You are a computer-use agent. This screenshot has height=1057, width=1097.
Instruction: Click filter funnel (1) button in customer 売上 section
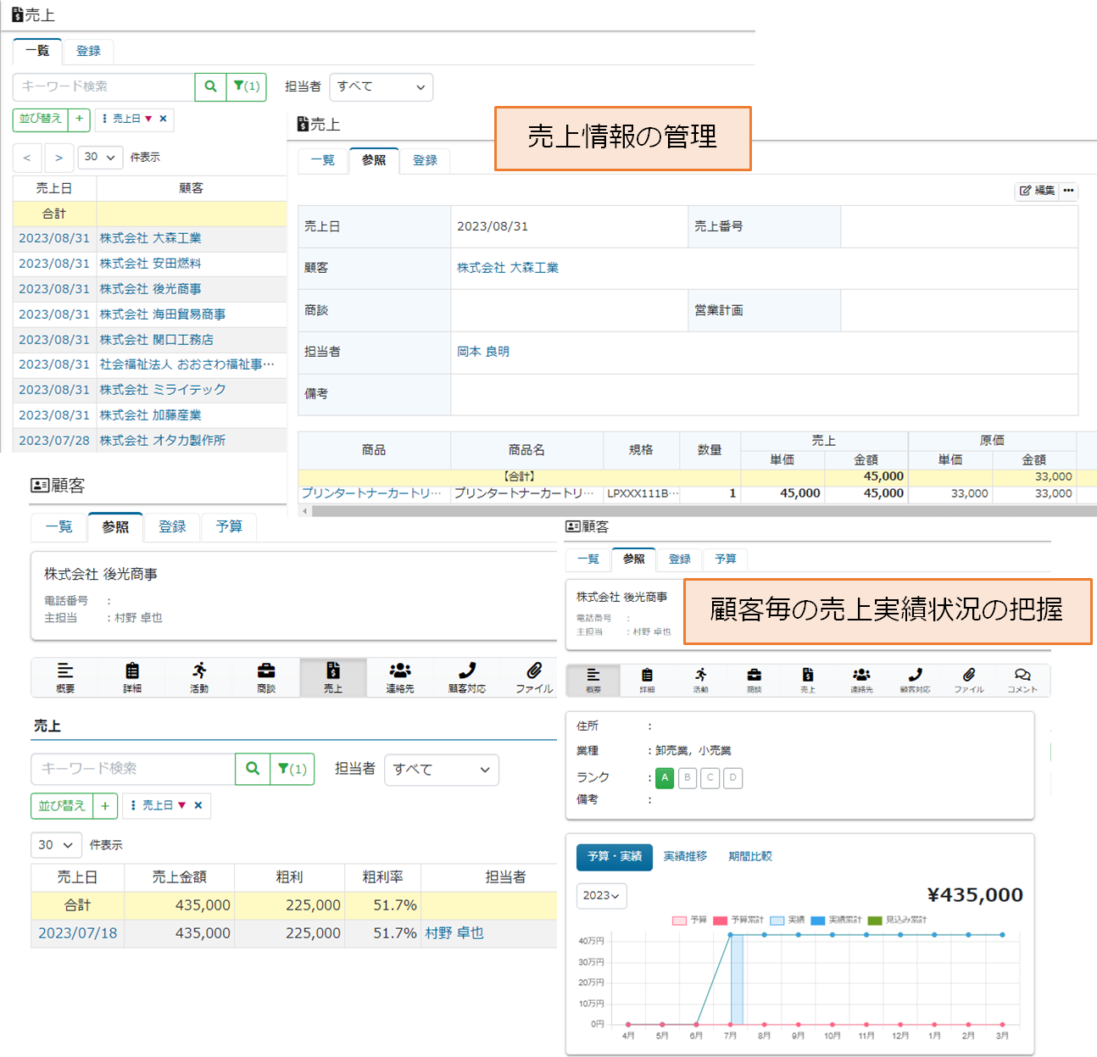click(x=292, y=769)
